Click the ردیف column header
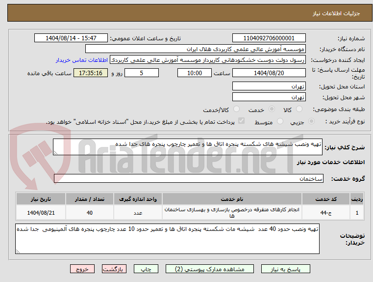 point(357,199)
